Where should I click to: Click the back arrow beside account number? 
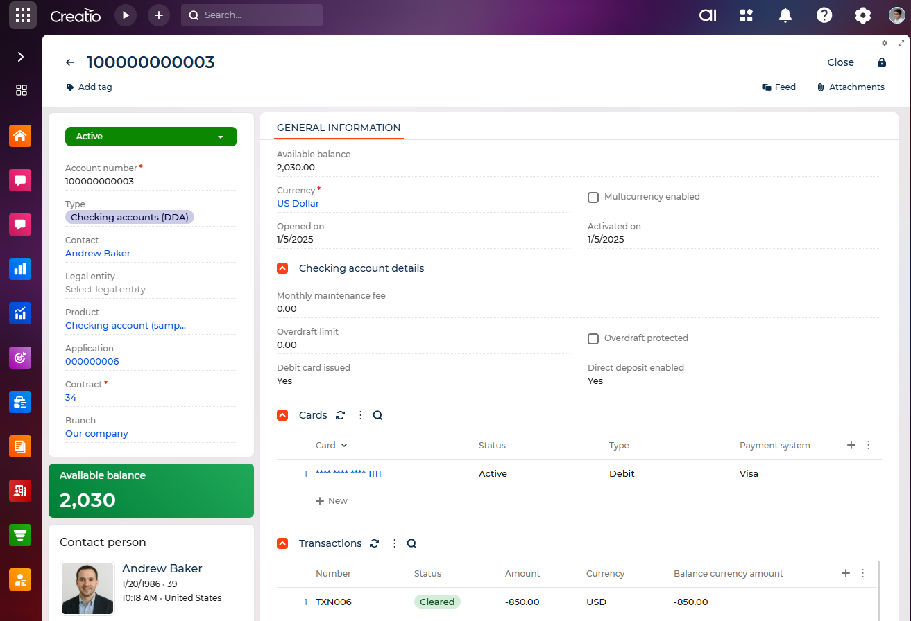(x=70, y=62)
